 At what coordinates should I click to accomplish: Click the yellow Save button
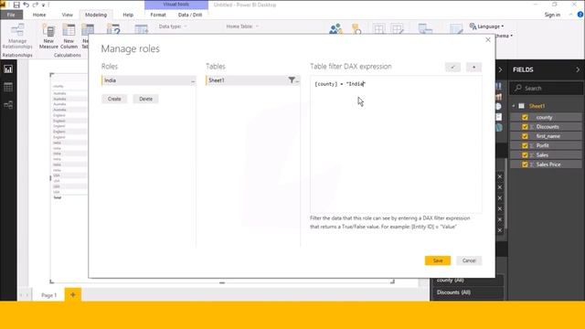coord(438,260)
